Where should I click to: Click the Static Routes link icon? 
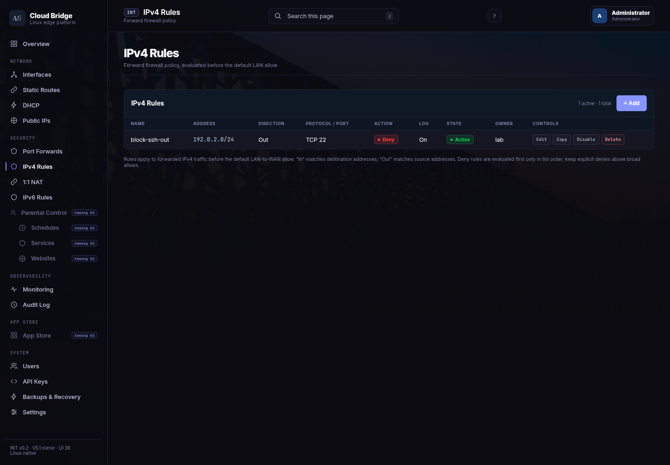point(14,90)
